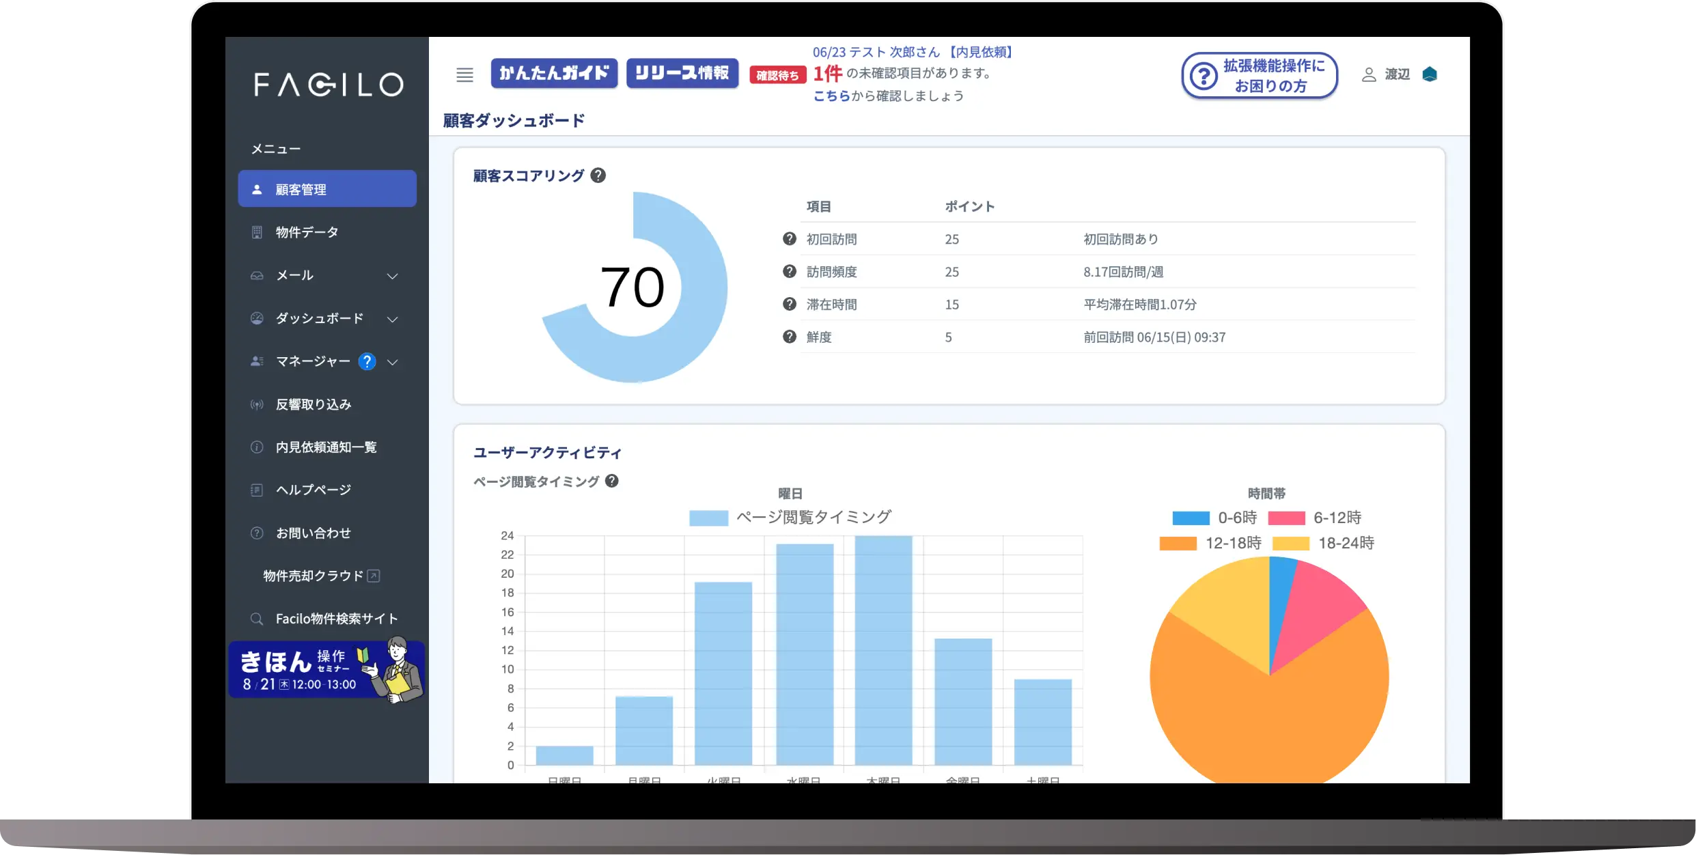
Task: Open the hamburger menu icon
Action: pyautogui.click(x=464, y=74)
